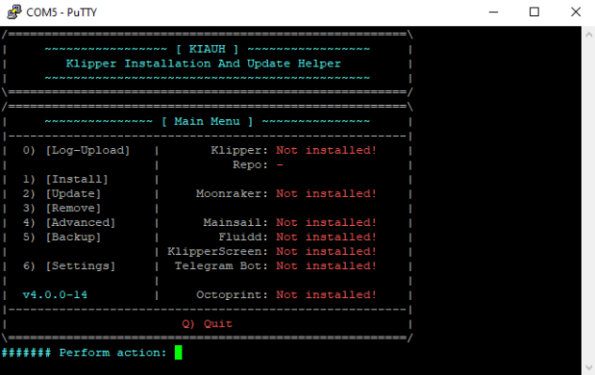
Task: Click the Perform action: prompt text
Action: point(113,353)
